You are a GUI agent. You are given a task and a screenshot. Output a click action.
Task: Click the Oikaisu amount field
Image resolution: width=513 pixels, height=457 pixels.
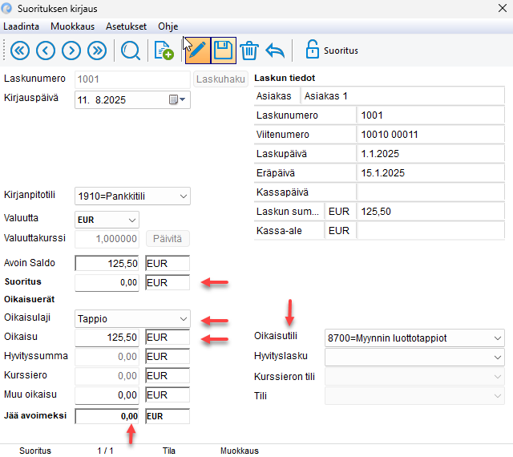[107, 338]
